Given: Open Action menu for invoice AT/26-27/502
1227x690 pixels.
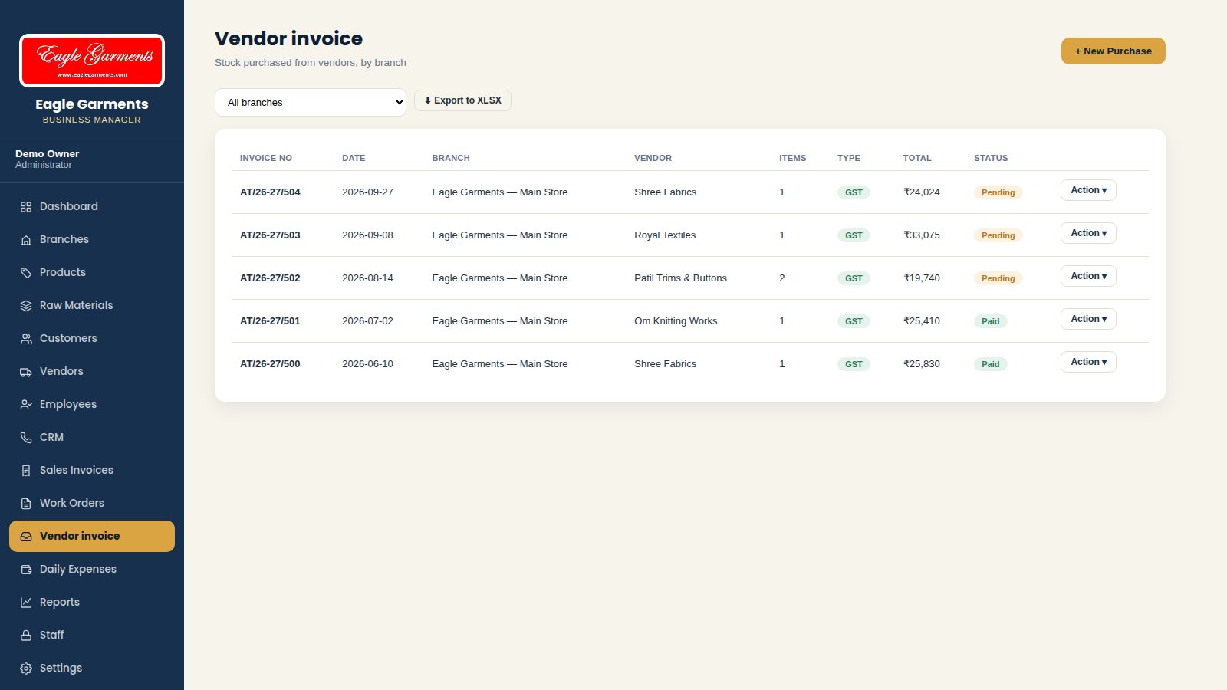Looking at the screenshot, I should tap(1088, 276).
